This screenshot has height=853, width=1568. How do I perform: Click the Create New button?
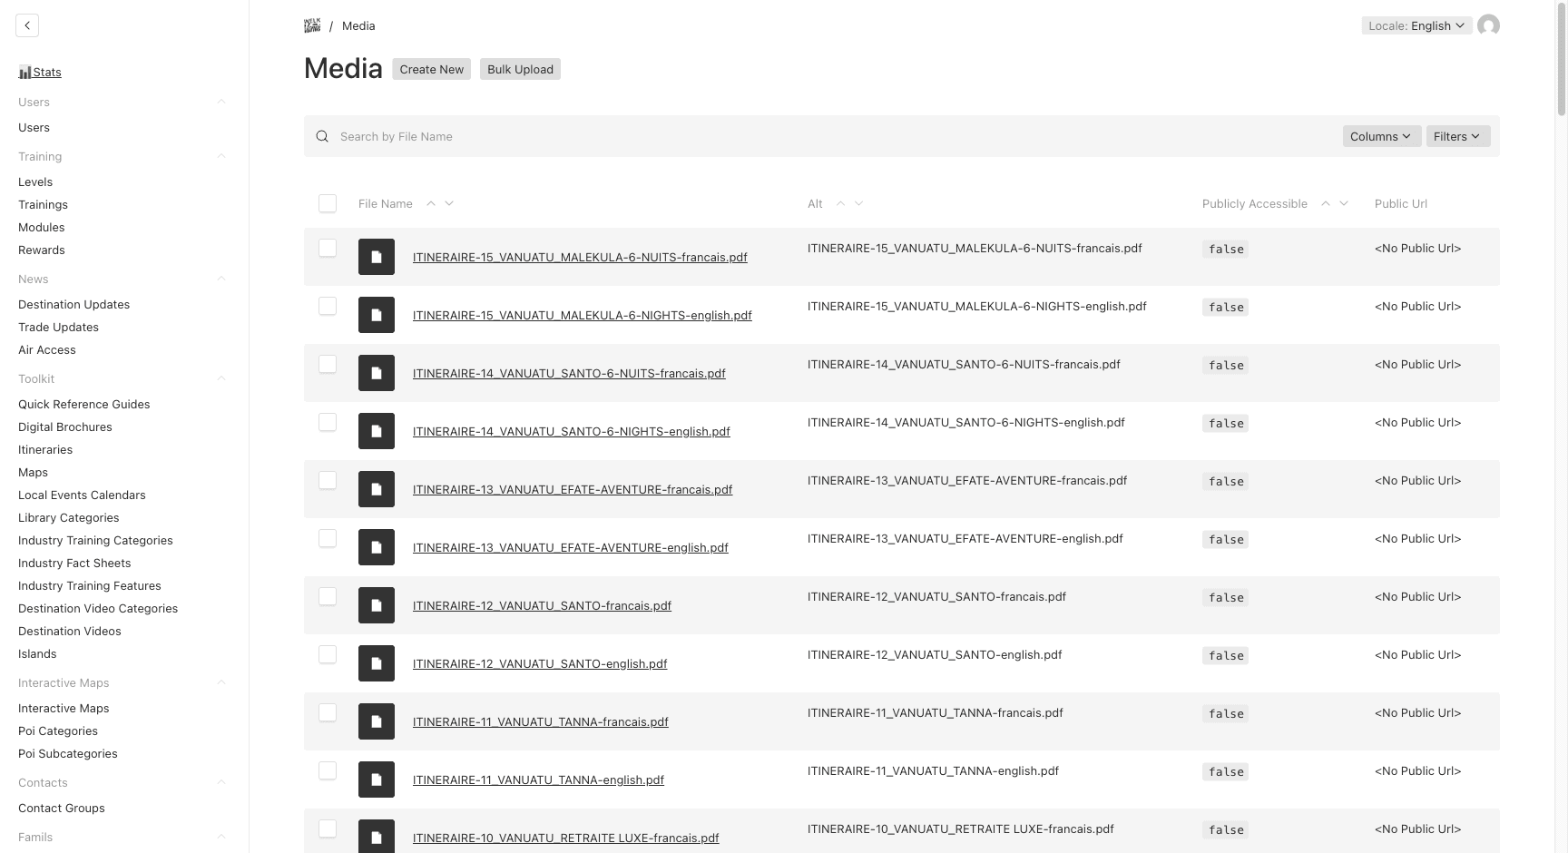click(431, 69)
